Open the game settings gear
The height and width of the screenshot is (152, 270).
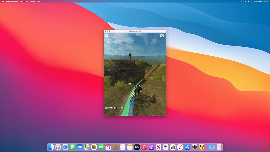pos(107,35)
